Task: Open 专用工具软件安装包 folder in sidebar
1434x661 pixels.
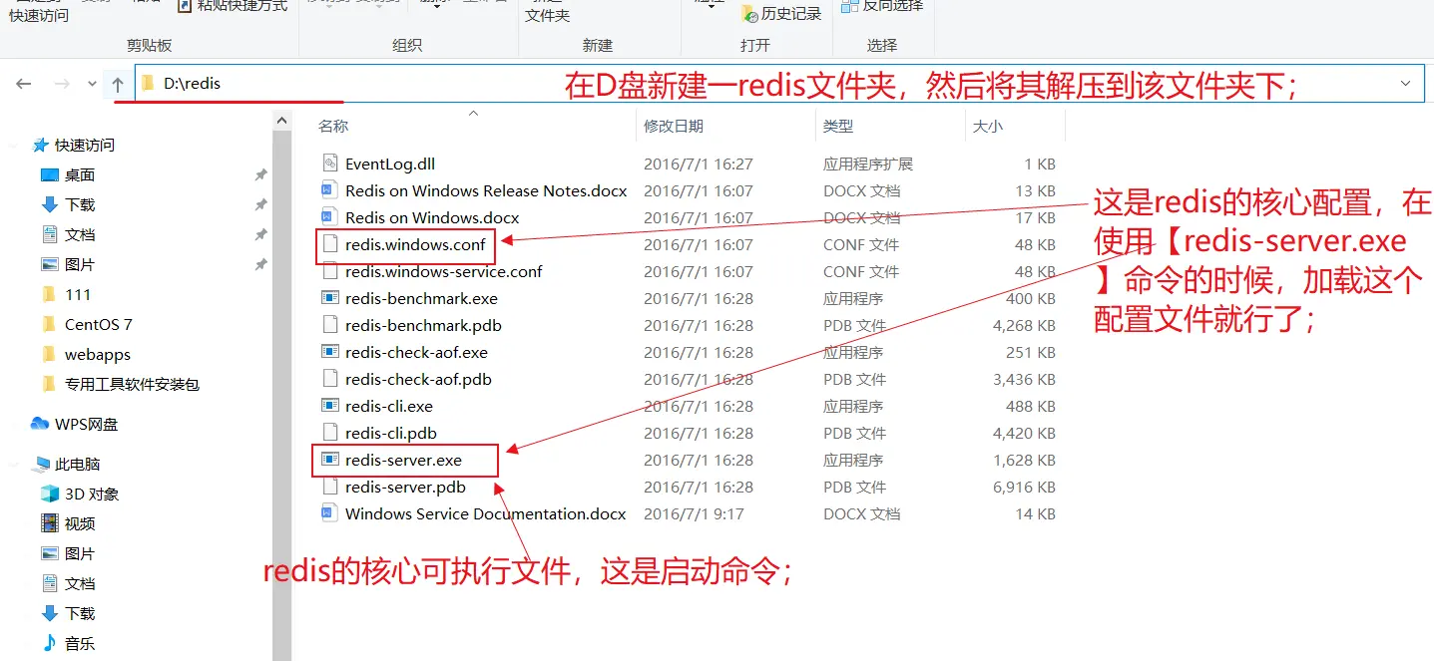Action: [x=50, y=384]
